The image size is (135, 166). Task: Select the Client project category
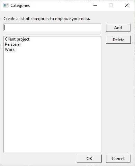coord(17,39)
